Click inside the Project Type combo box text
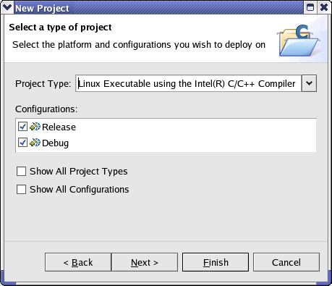This screenshot has width=332, height=286. 188,83
